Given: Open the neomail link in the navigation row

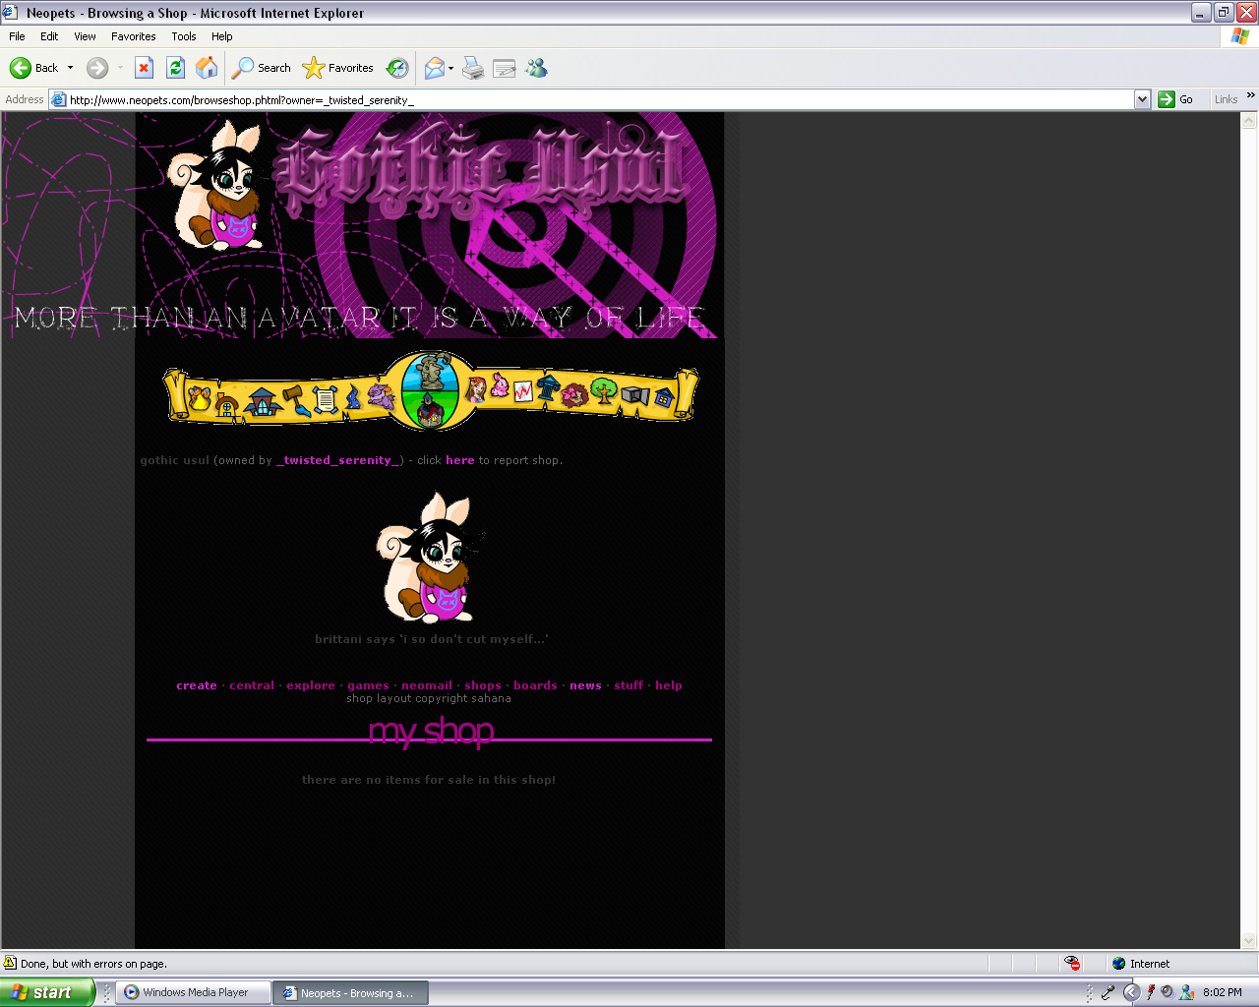Looking at the screenshot, I should tap(426, 685).
